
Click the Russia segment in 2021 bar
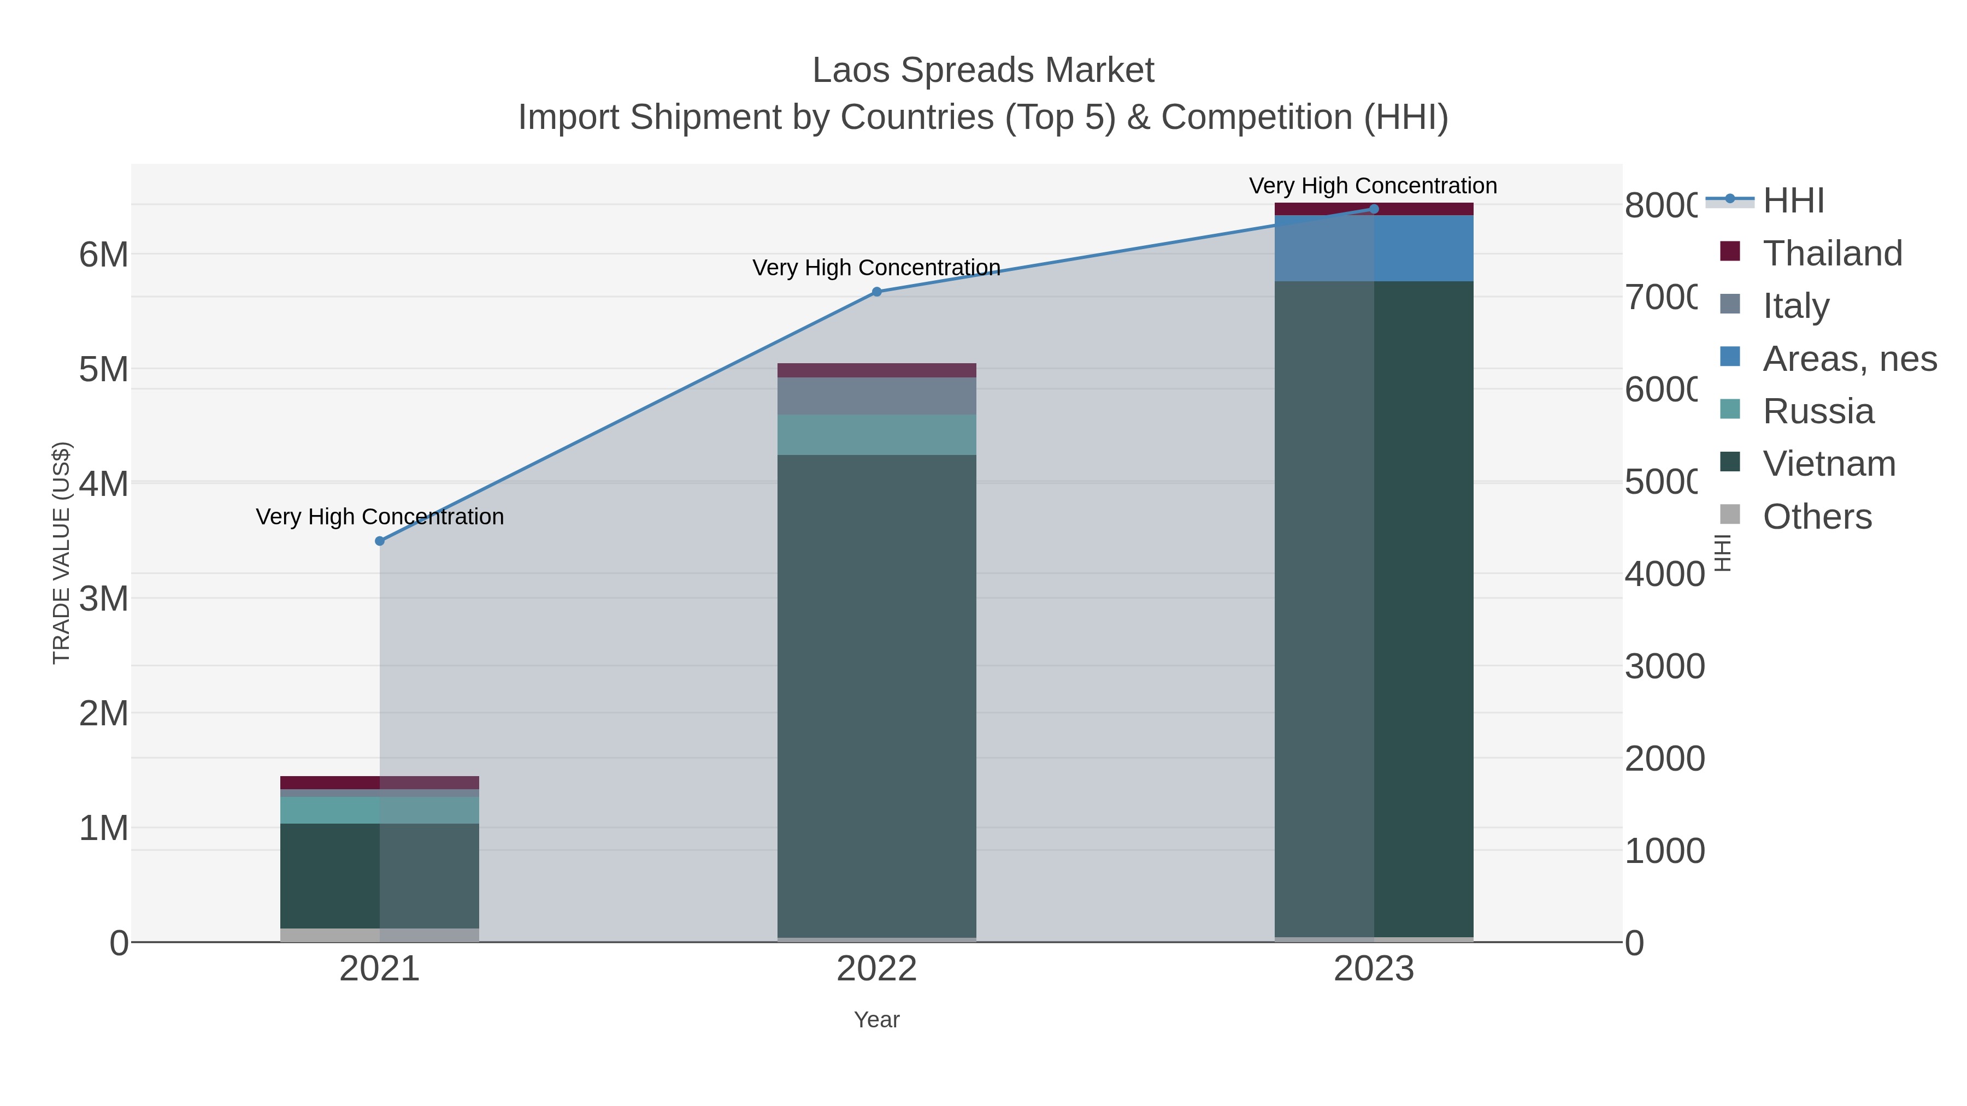pos(380,811)
